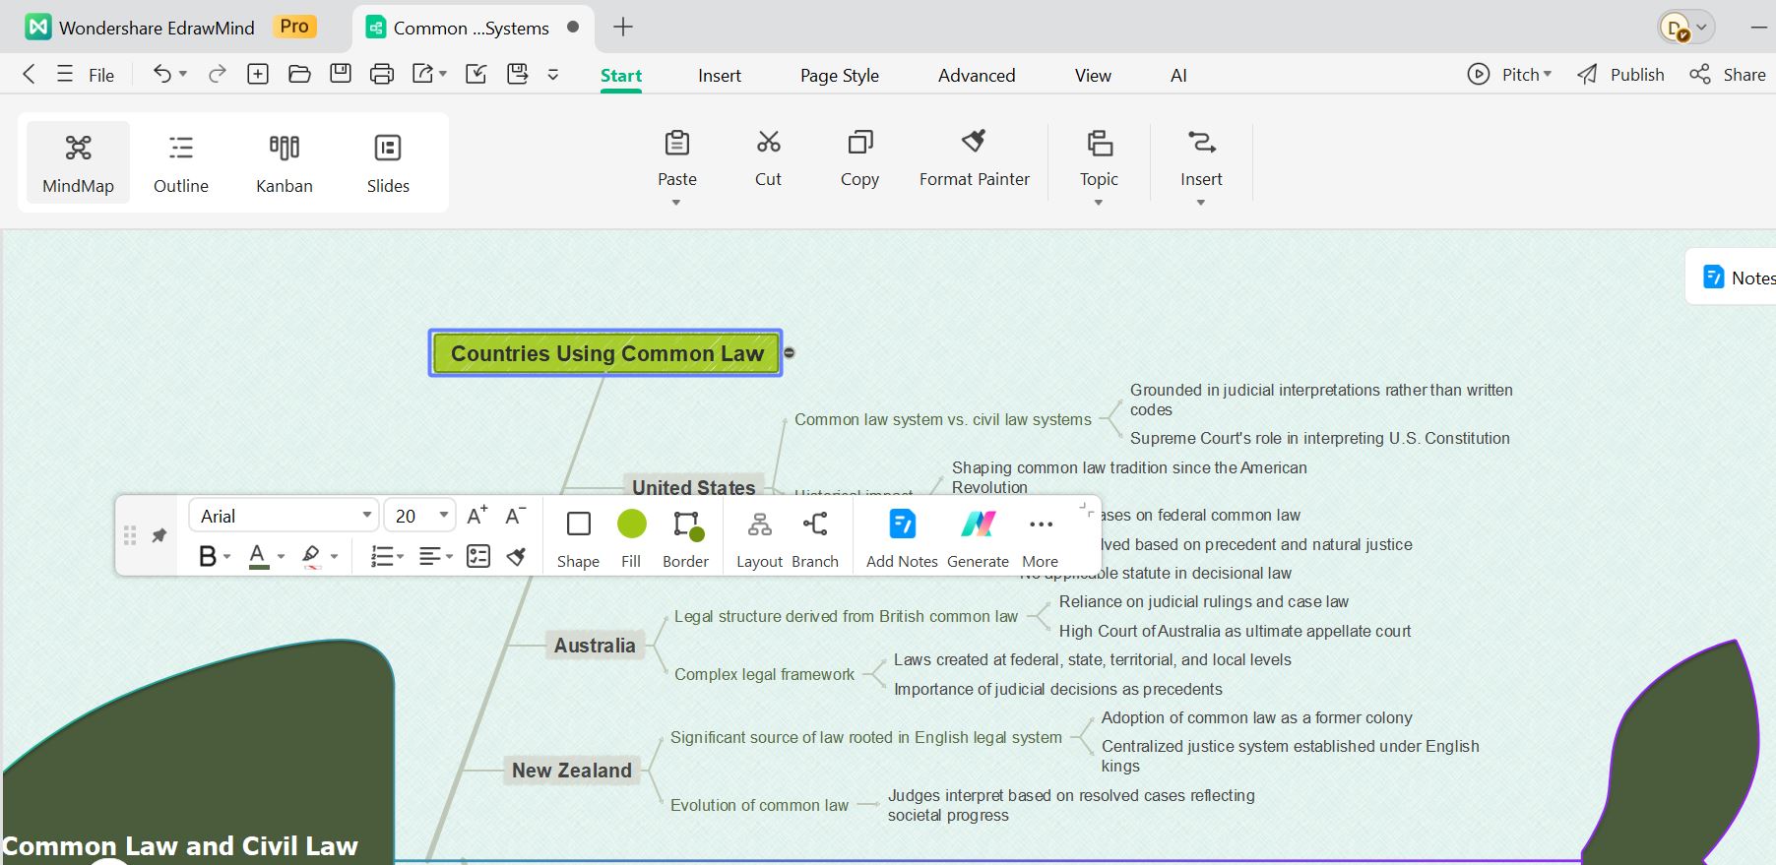Open the Notes side panel
The image size is (1776, 865).
click(1738, 278)
